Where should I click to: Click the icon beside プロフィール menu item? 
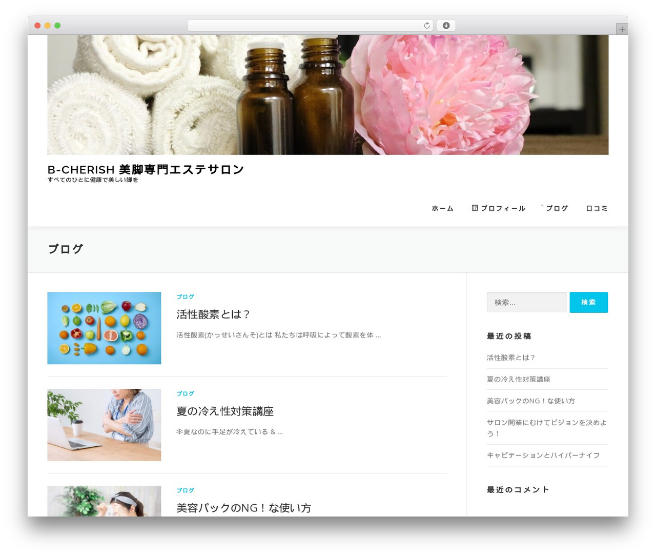(475, 208)
